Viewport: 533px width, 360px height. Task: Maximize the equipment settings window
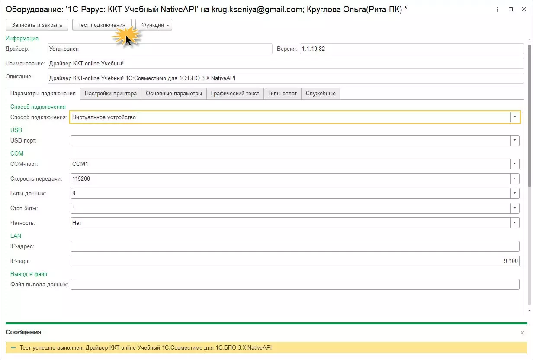511,9
